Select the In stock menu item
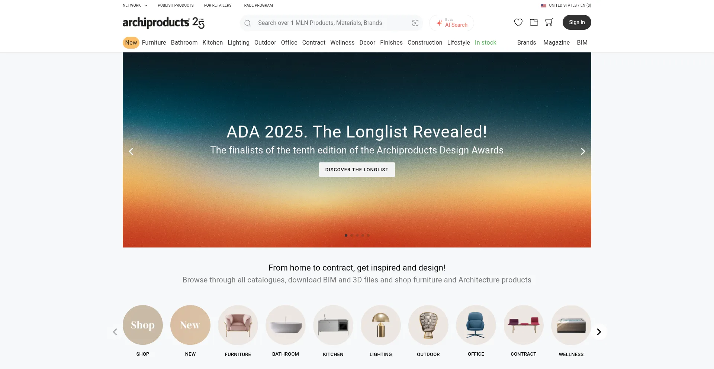 pyautogui.click(x=485, y=42)
